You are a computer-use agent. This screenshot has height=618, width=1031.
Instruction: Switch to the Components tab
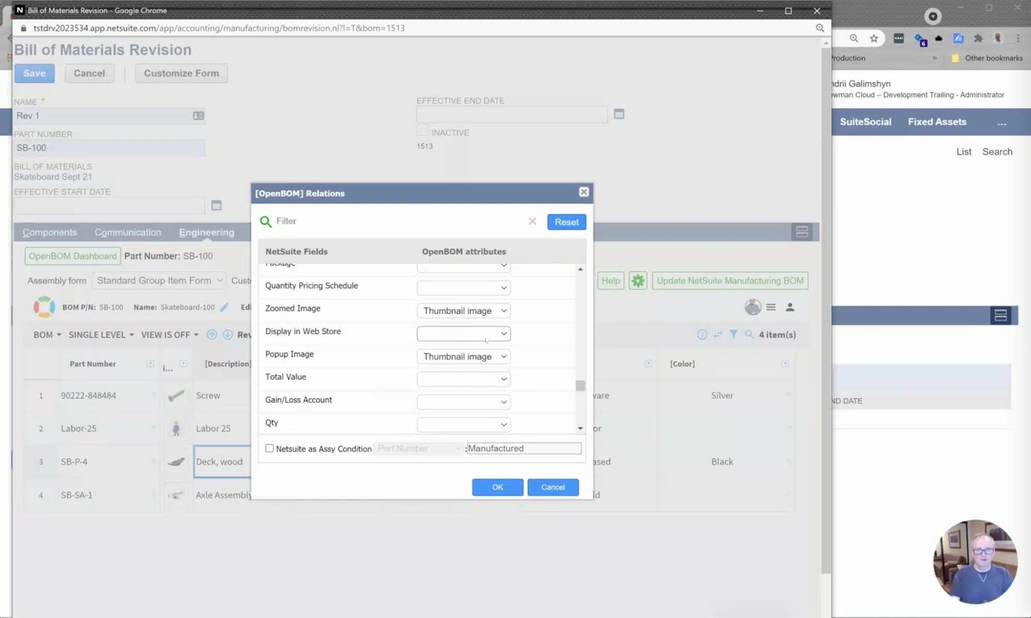click(50, 232)
